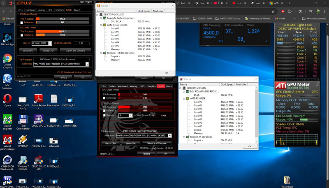
Task: Click the RAM usage bar in CPU meter
Action: pos(285,43)
